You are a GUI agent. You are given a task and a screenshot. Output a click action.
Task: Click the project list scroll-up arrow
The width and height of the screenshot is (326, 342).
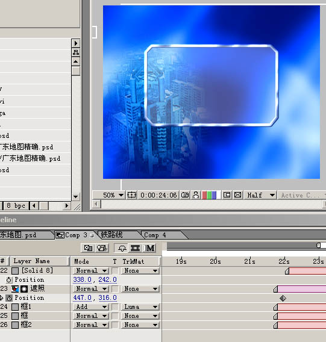point(76,61)
